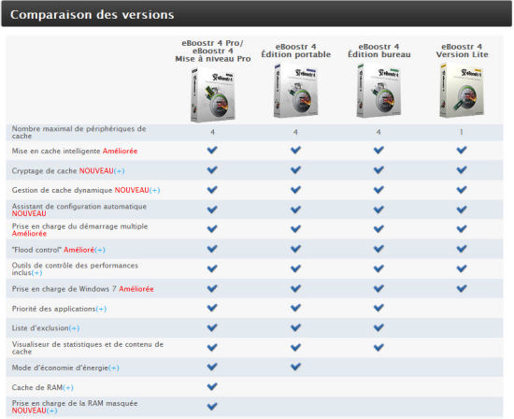Expand (+) next to Gestion de cache dynamique
Viewport: 514px width, 419px height.
tap(155, 190)
